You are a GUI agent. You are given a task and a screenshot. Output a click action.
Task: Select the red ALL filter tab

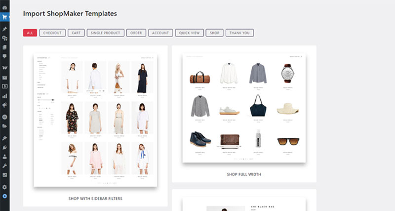click(30, 33)
